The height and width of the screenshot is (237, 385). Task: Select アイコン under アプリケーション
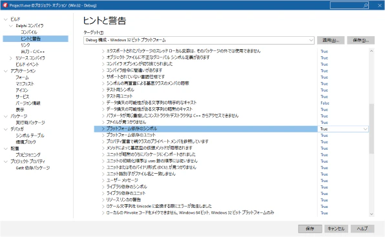22,90
